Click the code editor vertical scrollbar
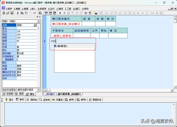The width and height of the screenshot is (177, 127). pos(175,55)
